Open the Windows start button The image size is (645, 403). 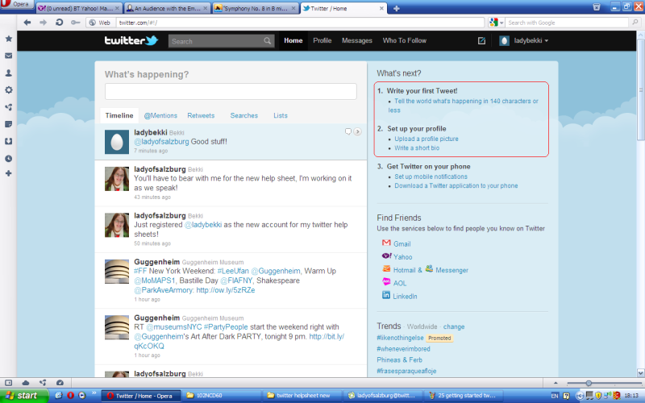pos(24,396)
